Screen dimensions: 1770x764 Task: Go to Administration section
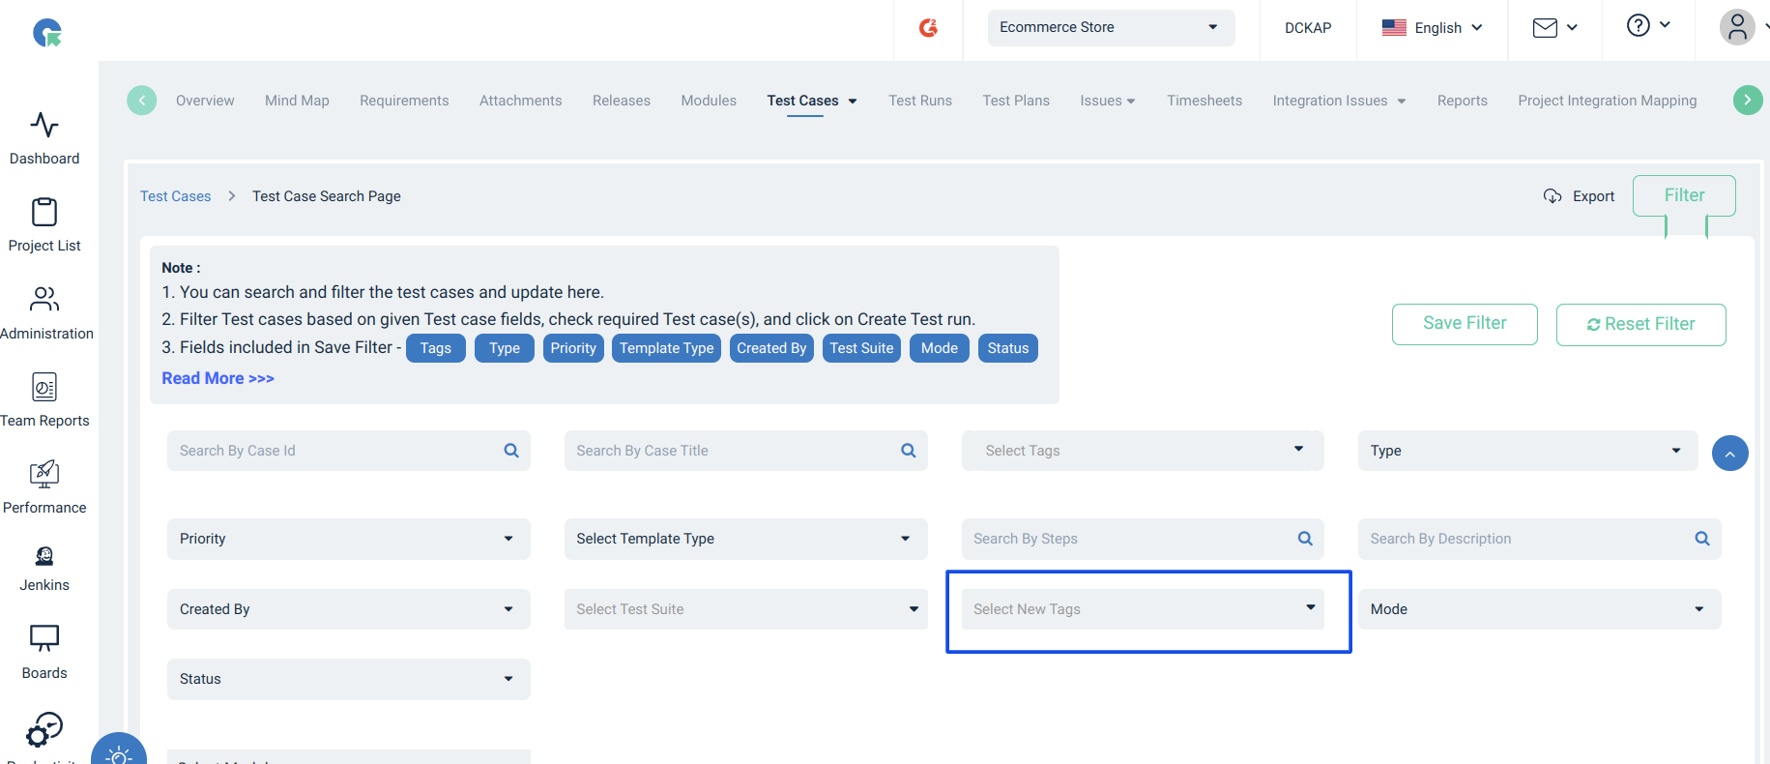pyautogui.click(x=46, y=312)
